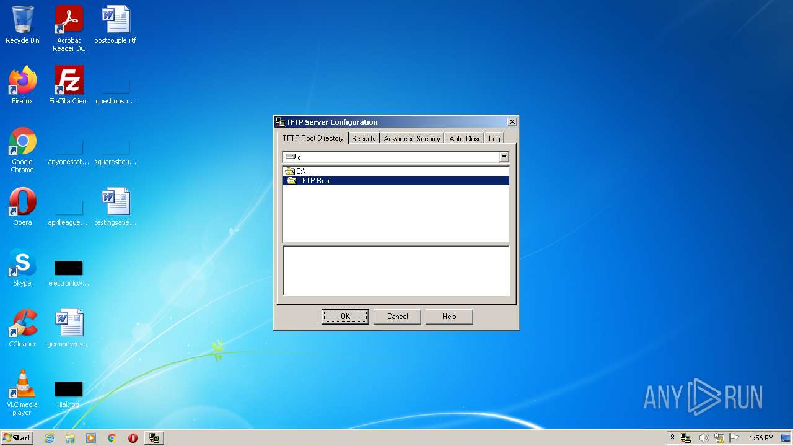Screen dimensions: 793x446
Task: Switch to the Security tab
Action: 364,139
